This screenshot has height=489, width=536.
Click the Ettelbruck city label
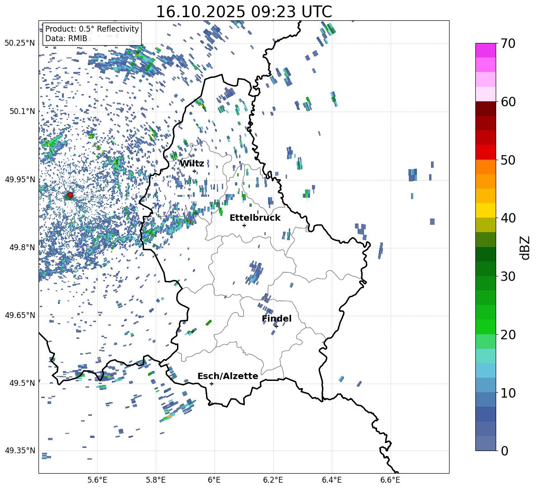pos(255,218)
